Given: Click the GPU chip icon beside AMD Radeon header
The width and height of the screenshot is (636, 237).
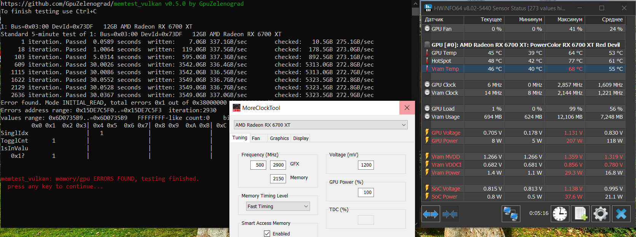Looking at the screenshot, I should 427,45.
